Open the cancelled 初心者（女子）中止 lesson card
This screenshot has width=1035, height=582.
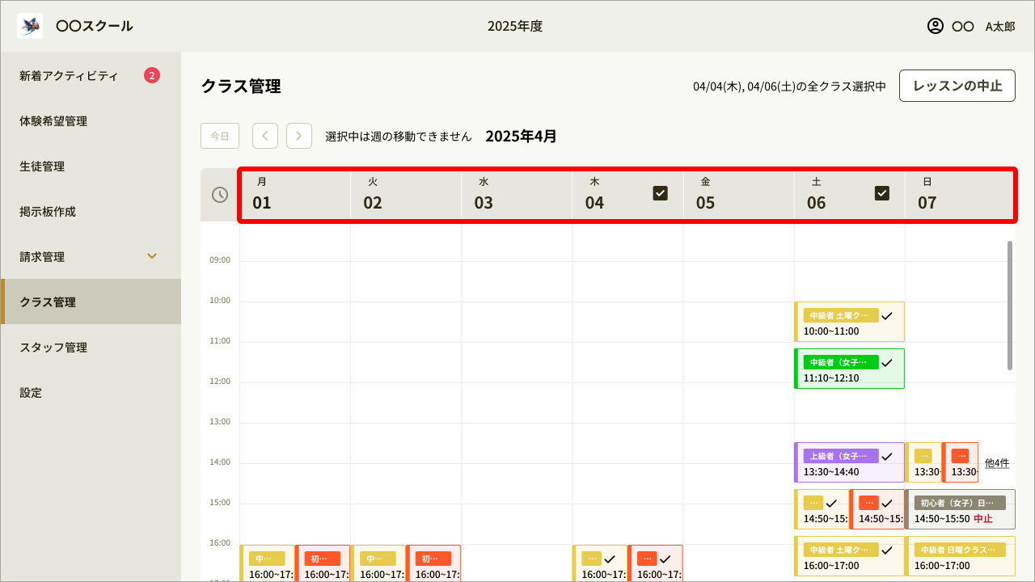click(961, 509)
